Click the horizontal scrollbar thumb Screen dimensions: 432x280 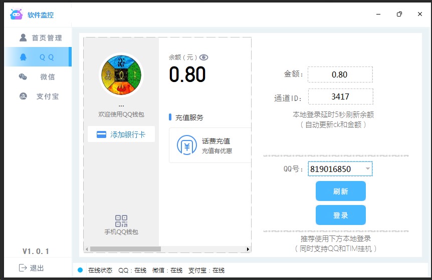(x=125, y=249)
